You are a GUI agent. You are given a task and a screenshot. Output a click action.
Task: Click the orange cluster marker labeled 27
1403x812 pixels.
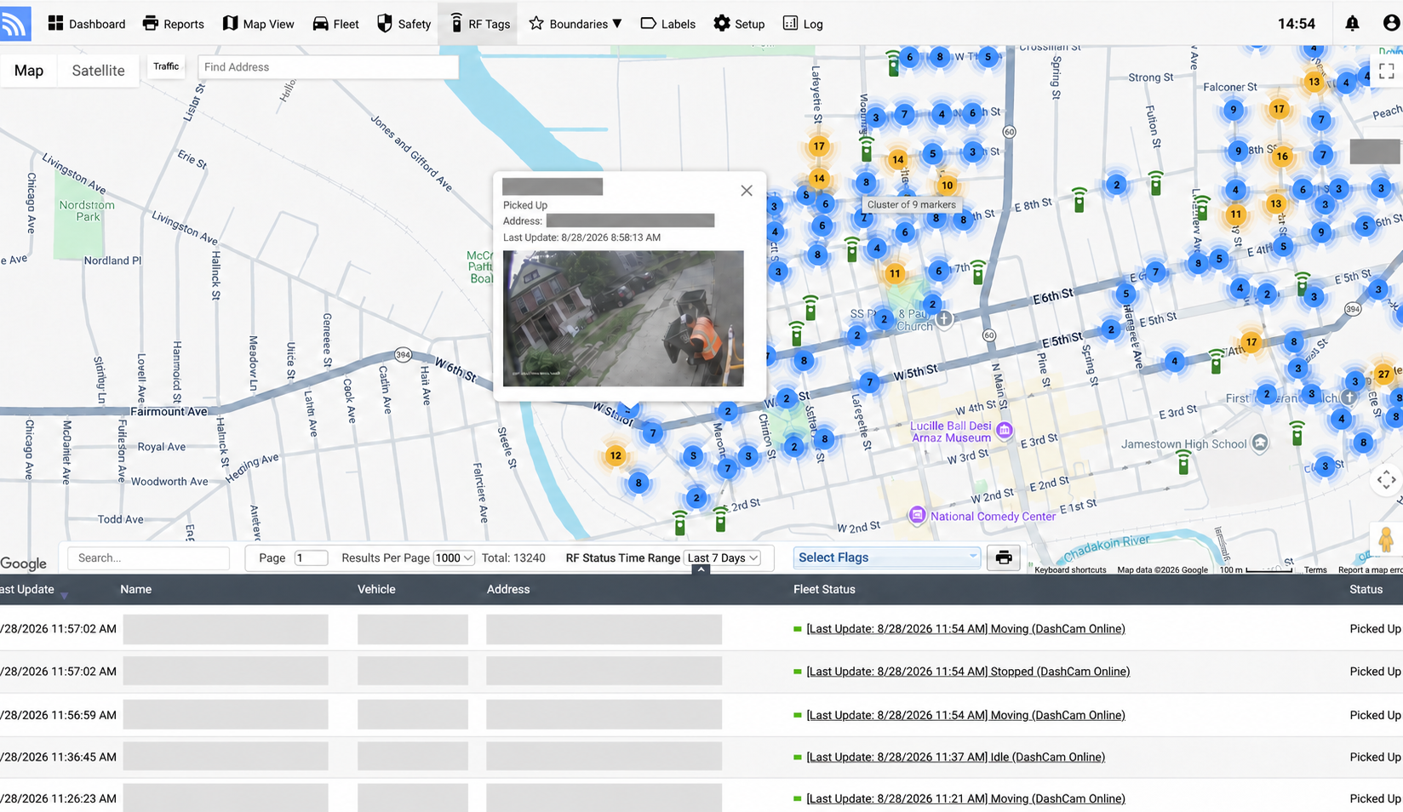point(1384,374)
